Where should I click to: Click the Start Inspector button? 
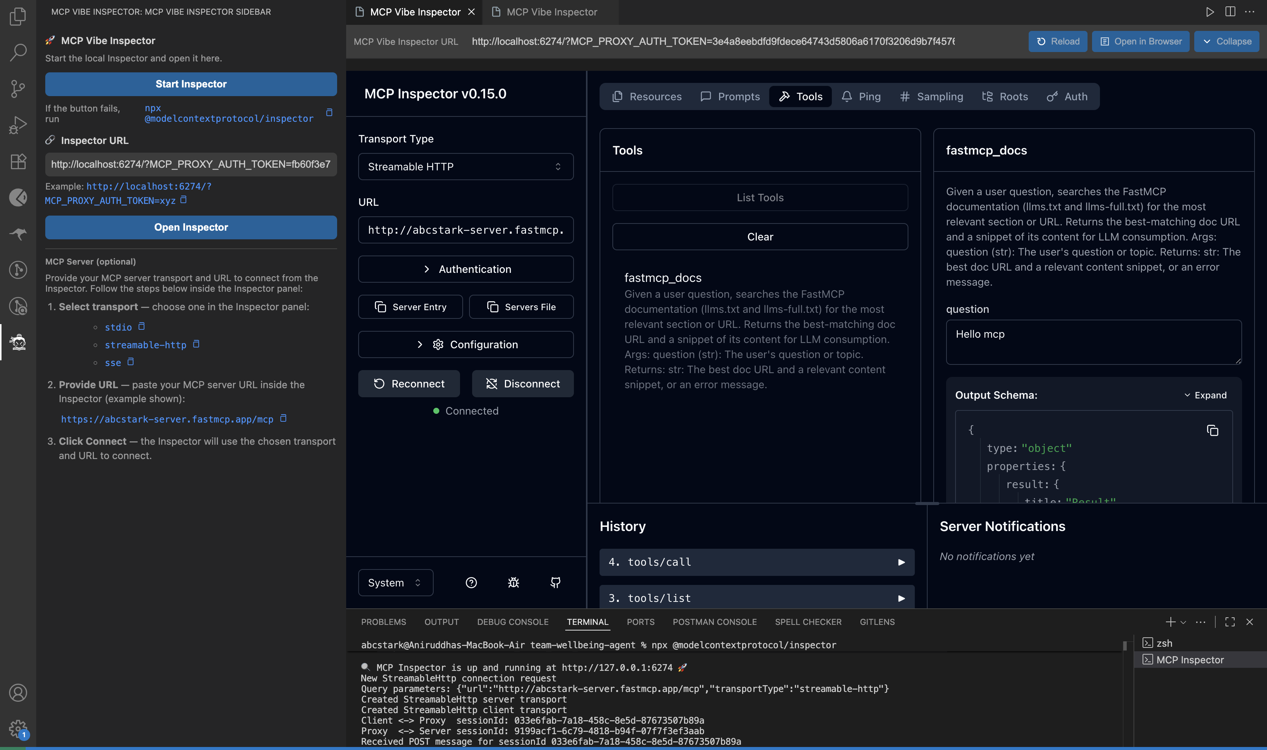(191, 84)
